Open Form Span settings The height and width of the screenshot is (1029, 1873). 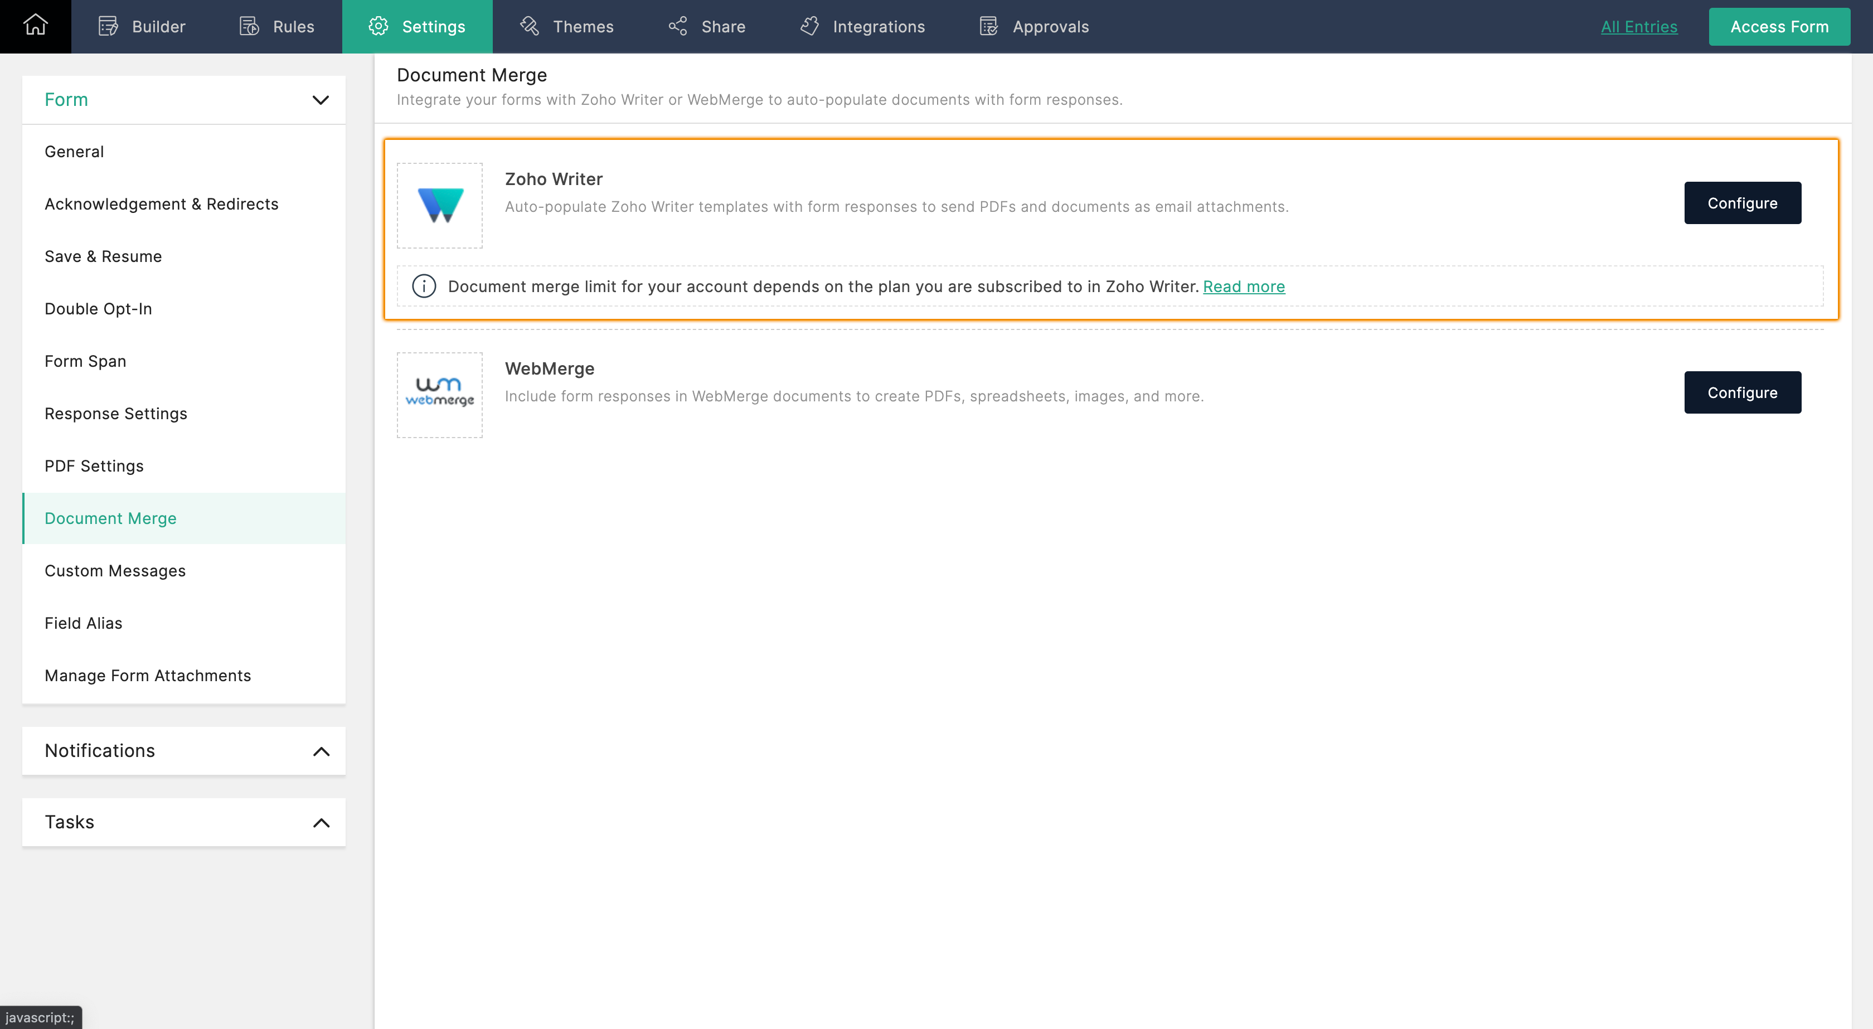coord(183,361)
